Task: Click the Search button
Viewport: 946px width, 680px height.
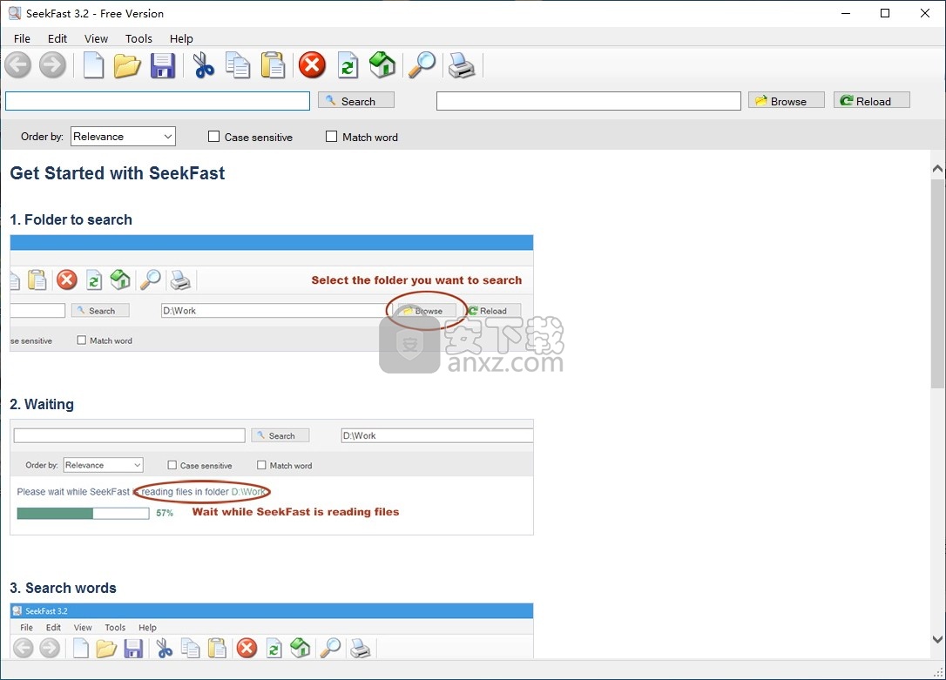Action: click(x=356, y=101)
